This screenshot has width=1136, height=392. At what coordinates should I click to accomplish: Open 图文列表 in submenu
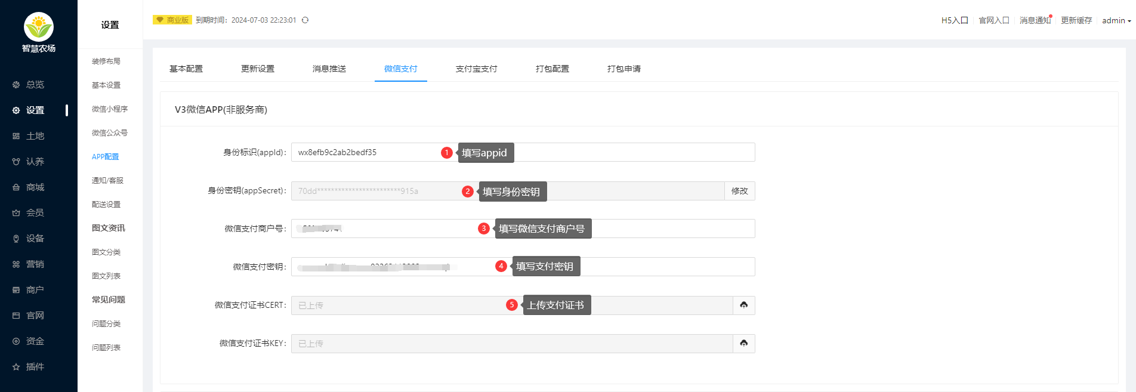(x=106, y=276)
